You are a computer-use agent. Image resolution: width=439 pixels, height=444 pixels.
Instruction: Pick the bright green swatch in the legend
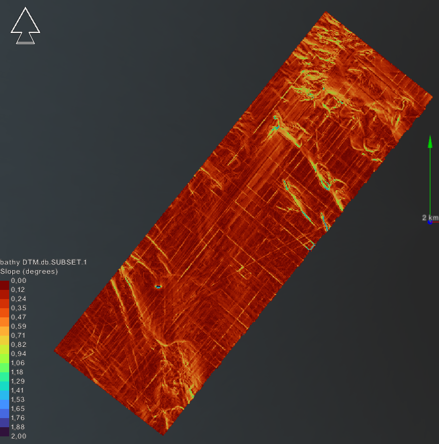5,368
